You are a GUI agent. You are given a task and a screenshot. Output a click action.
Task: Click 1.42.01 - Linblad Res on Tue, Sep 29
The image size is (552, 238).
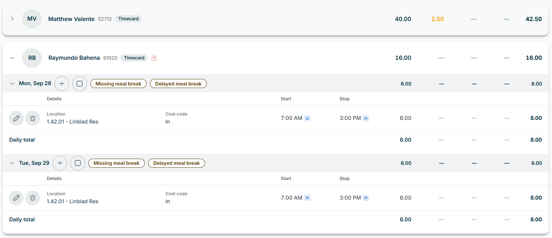(73, 201)
